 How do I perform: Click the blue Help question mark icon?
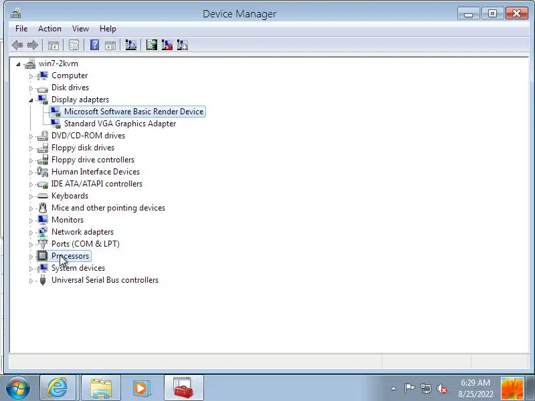click(94, 45)
